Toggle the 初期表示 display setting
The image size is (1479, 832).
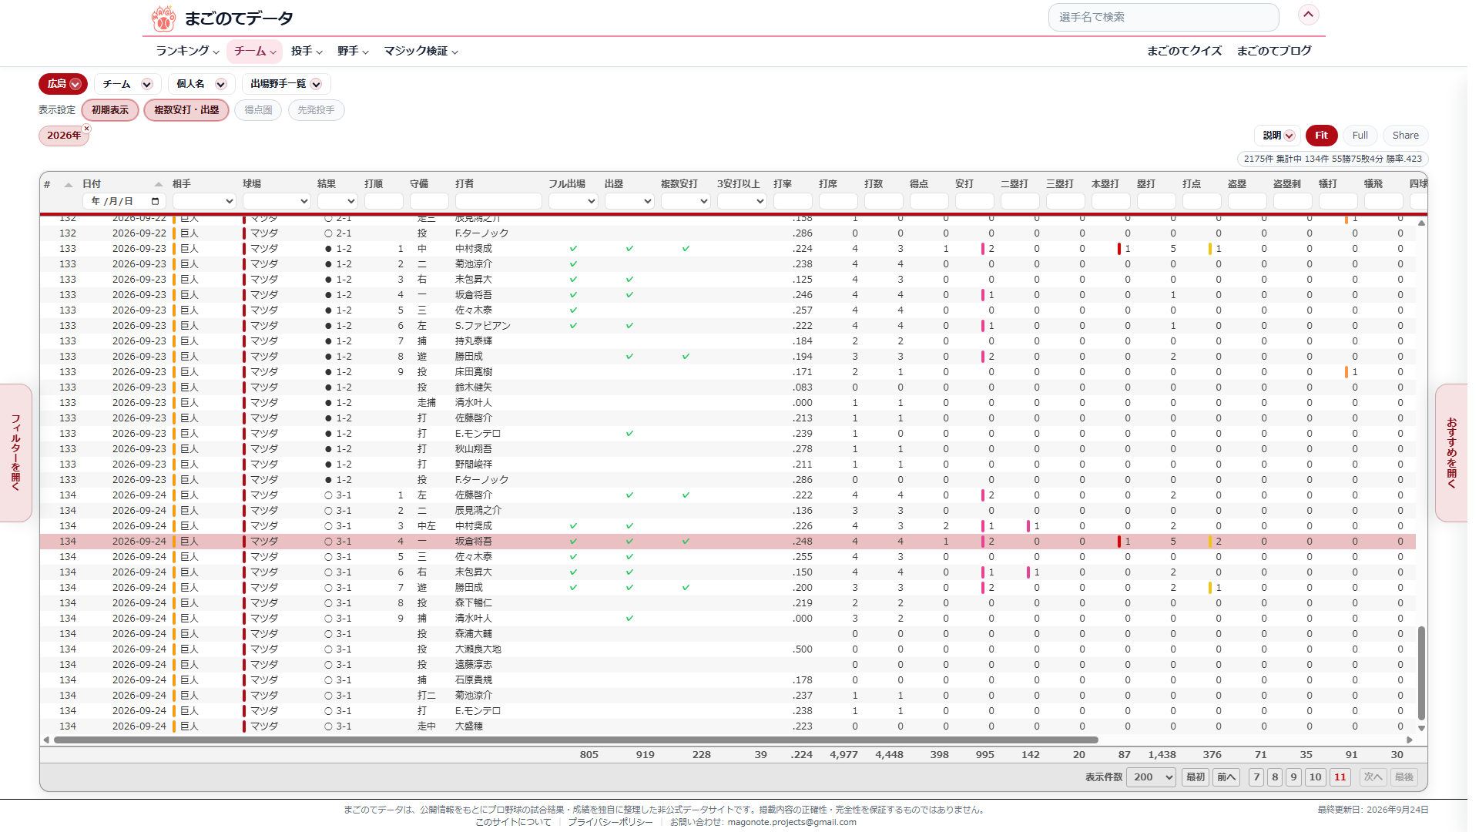click(110, 110)
